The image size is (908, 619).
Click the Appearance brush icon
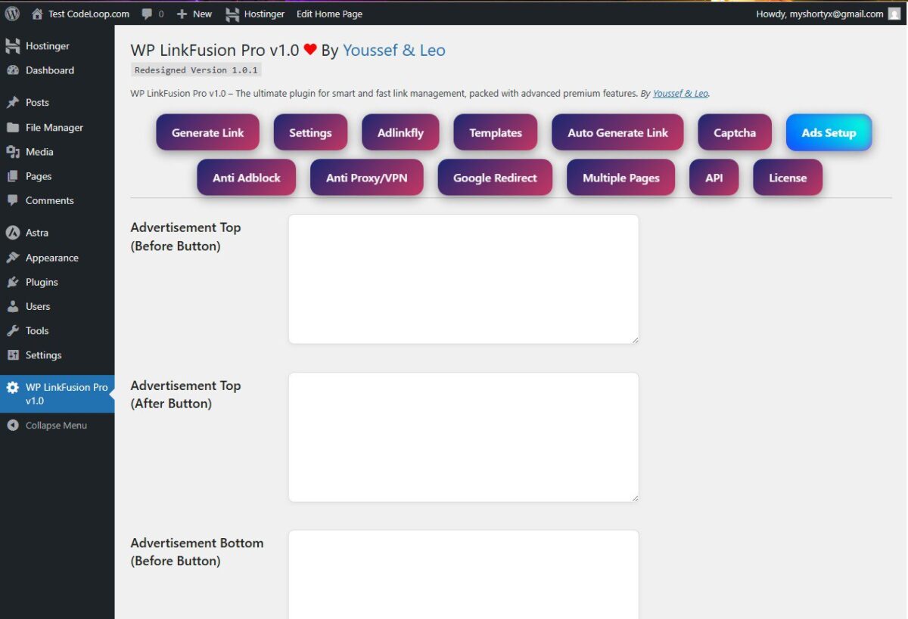[x=13, y=258]
